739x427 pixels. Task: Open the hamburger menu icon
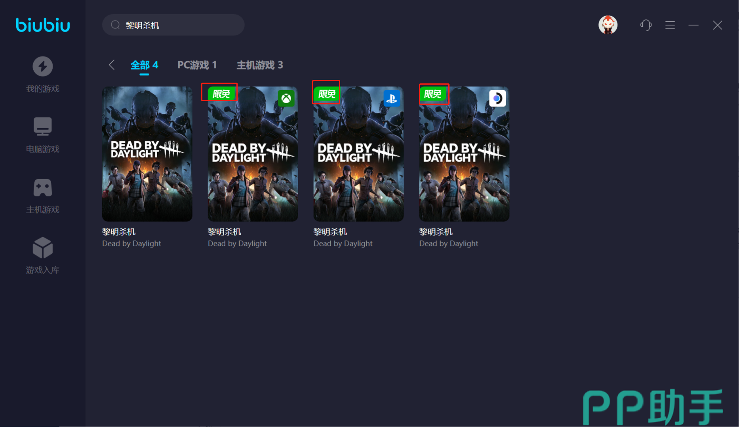[x=670, y=25]
